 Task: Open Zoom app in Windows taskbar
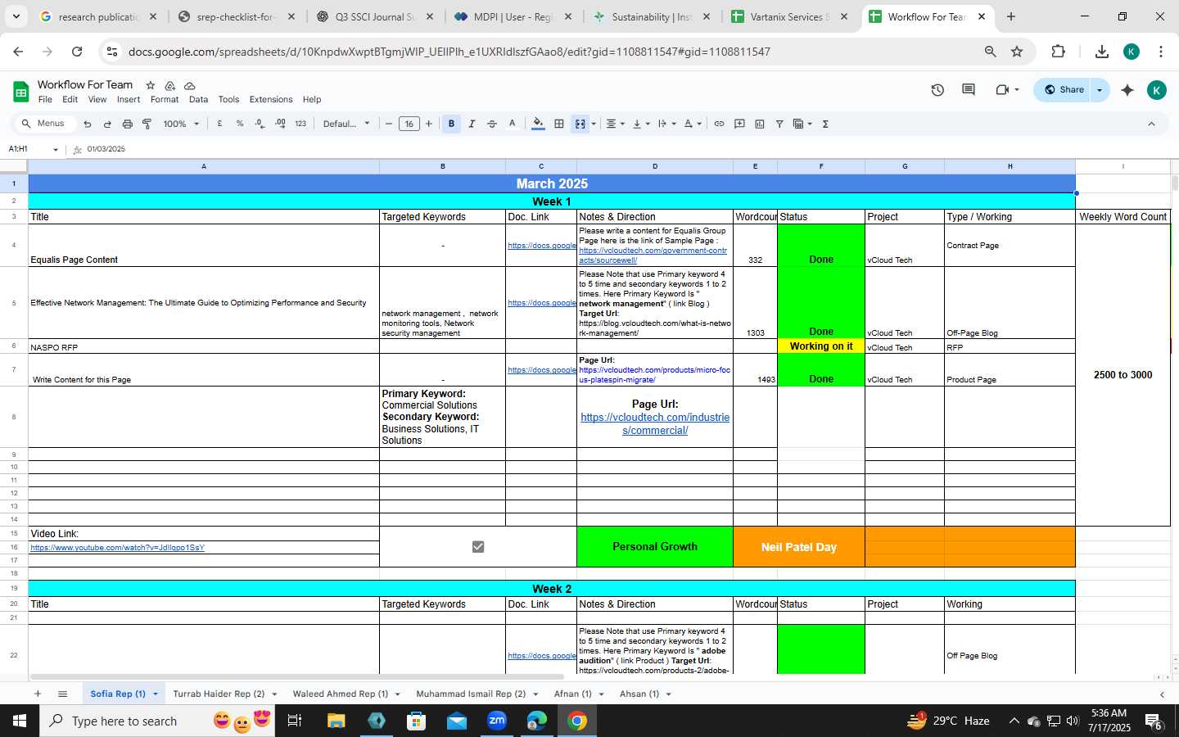click(497, 721)
